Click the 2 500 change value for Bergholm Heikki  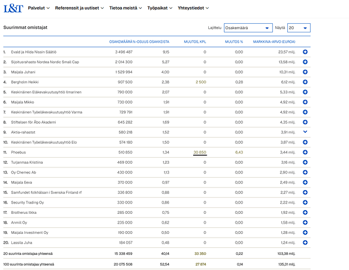pos(201,82)
